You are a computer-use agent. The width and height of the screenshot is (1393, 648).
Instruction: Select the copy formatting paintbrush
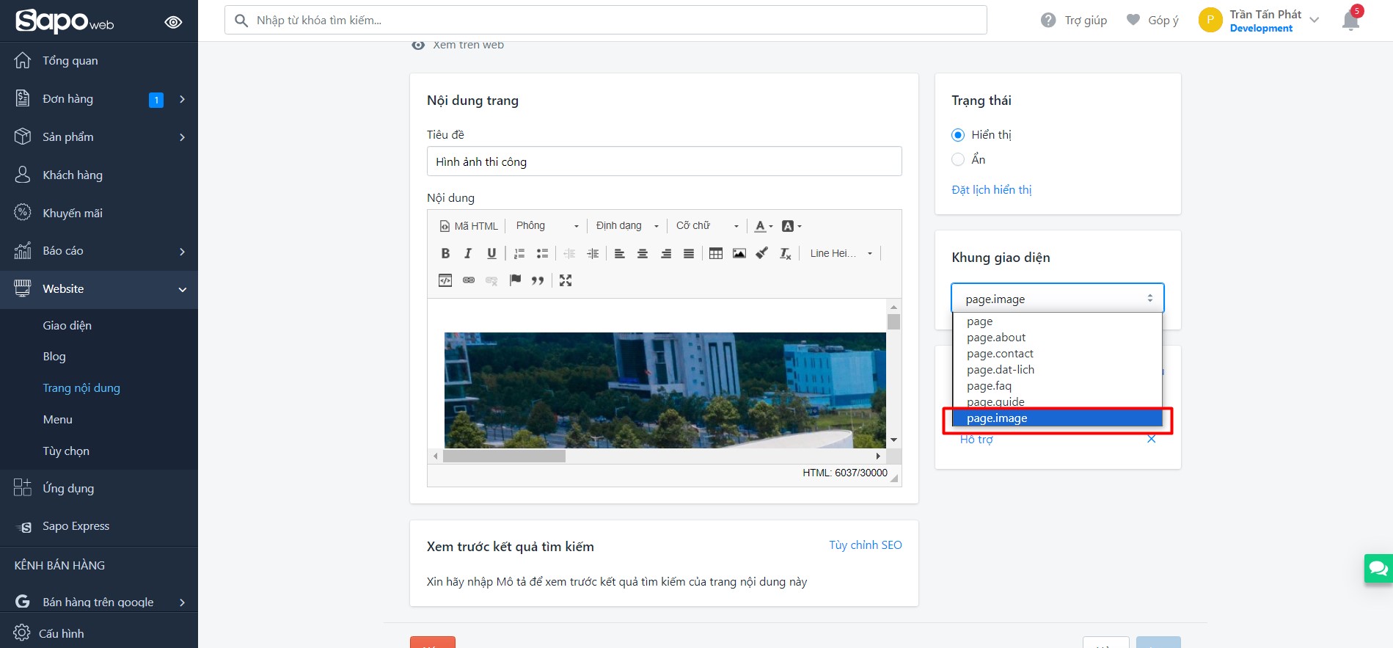(x=762, y=253)
